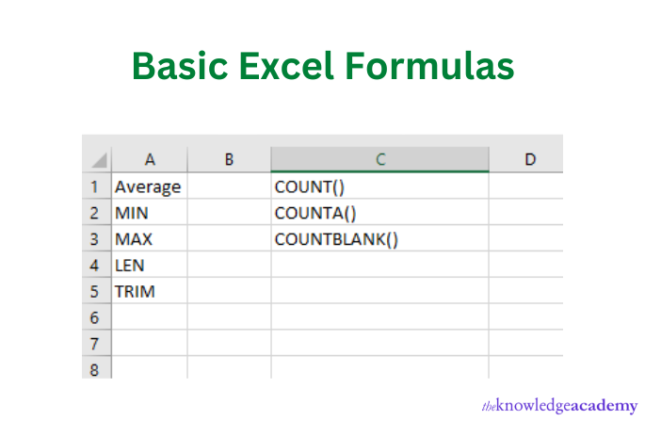Click the Basic Excel Formulas heading
This screenshot has width=645, height=421.
[323, 66]
